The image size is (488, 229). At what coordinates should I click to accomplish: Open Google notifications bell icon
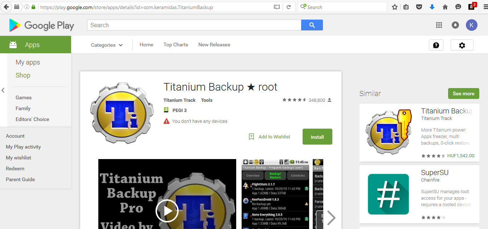[455, 25]
